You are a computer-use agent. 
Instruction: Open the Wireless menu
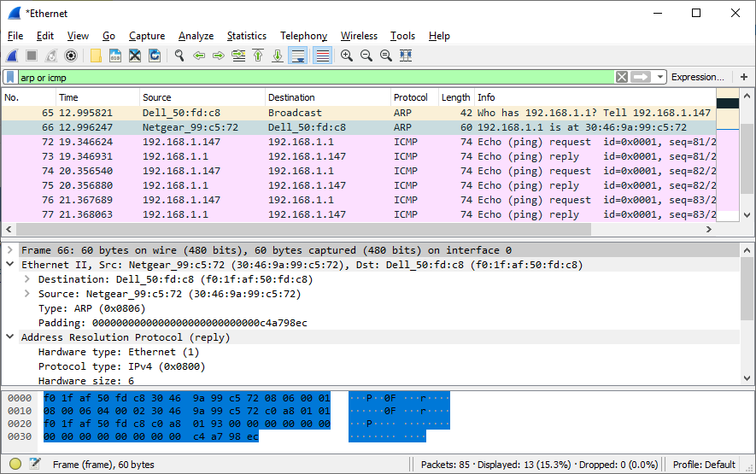(359, 36)
